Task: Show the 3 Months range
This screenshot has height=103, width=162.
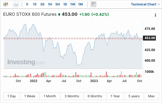Action: [72, 96]
